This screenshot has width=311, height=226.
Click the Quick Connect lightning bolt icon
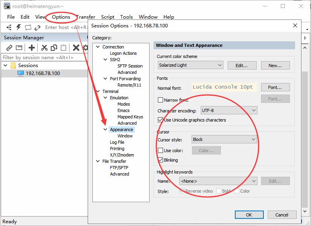click(x=18, y=27)
